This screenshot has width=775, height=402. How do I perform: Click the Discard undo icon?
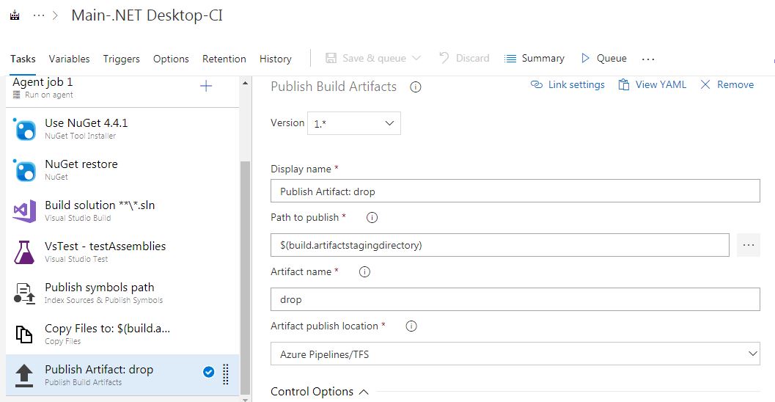(x=444, y=58)
